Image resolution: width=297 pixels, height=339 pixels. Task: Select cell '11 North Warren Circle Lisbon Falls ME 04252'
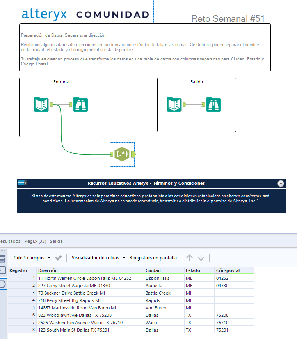coord(90,278)
